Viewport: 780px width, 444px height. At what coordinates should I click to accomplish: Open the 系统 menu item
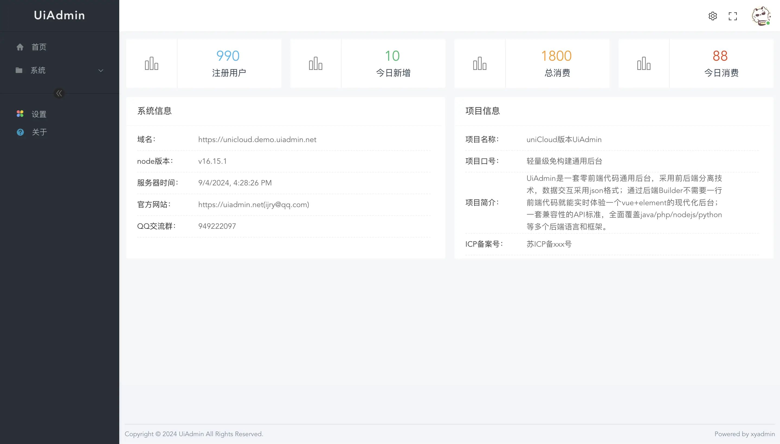(x=38, y=70)
